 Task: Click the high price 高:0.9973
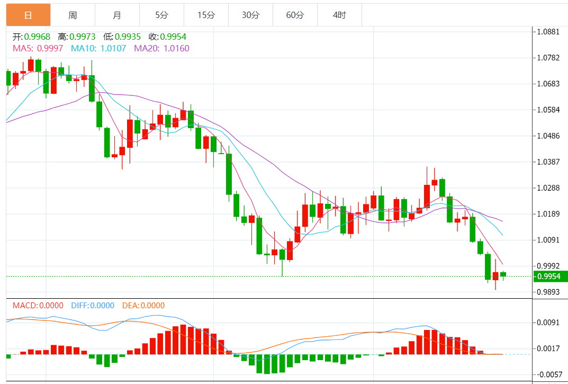[x=77, y=37]
